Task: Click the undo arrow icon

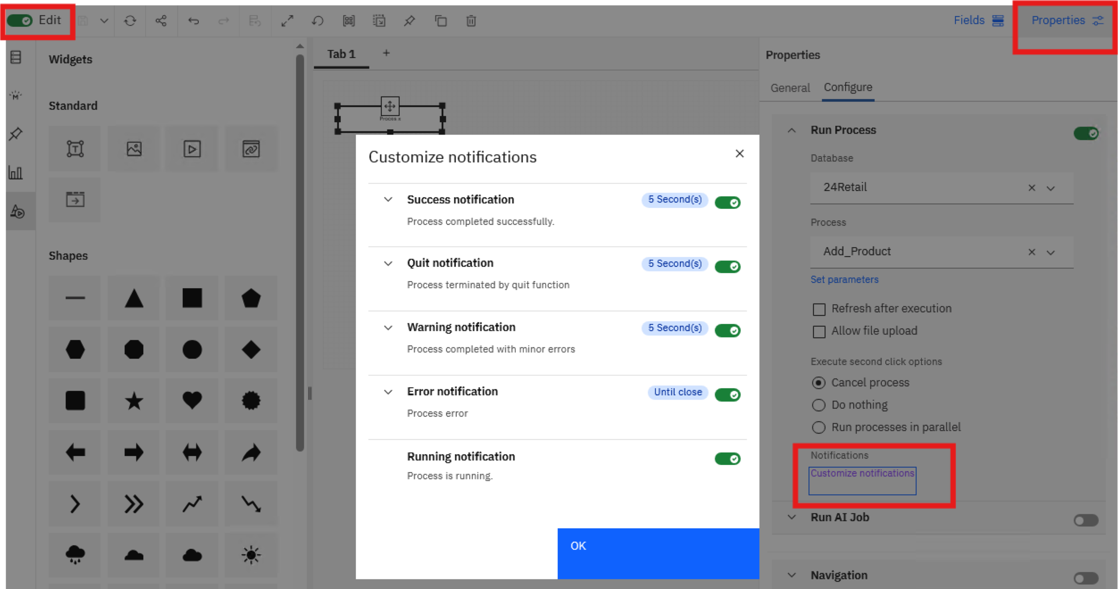Action: [x=193, y=21]
